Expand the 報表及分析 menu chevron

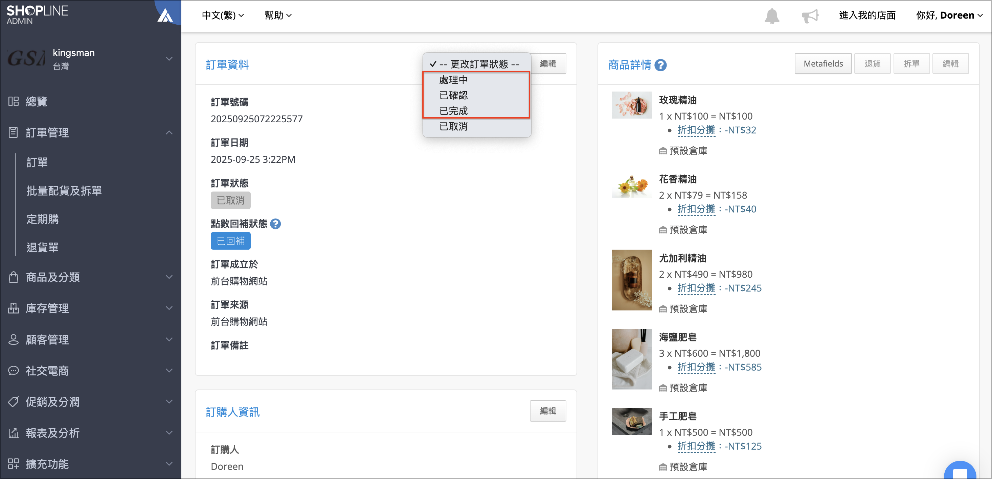pyautogui.click(x=169, y=433)
